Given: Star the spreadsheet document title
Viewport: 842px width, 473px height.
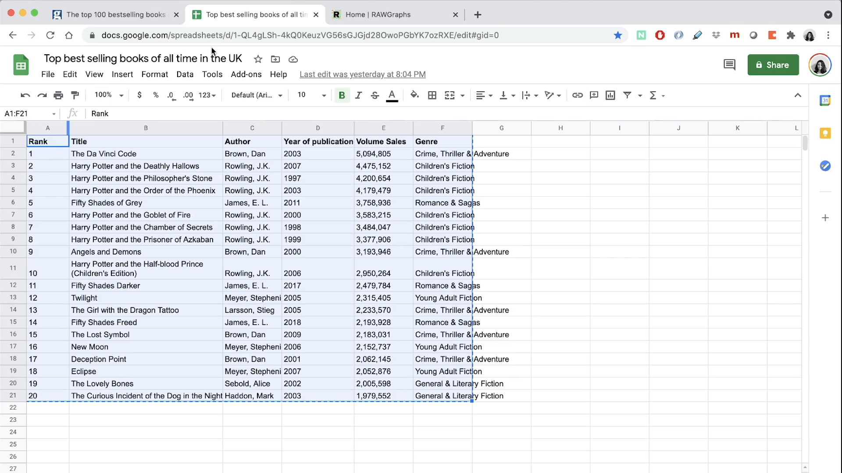Looking at the screenshot, I should pyautogui.click(x=258, y=59).
